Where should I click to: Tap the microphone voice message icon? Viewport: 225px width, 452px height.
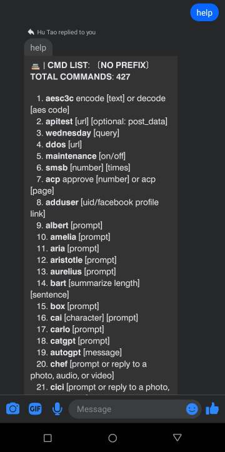tap(57, 409)
